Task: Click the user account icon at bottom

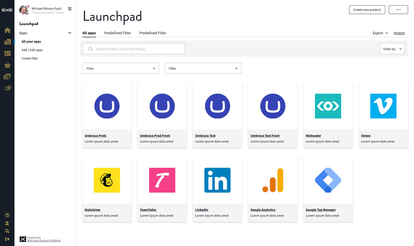Action: click(x=7, y=223)
